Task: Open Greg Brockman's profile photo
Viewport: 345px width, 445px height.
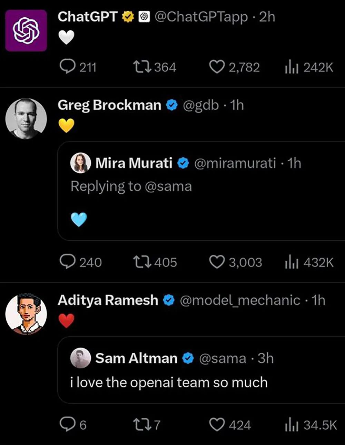Action: pos(26,119)
